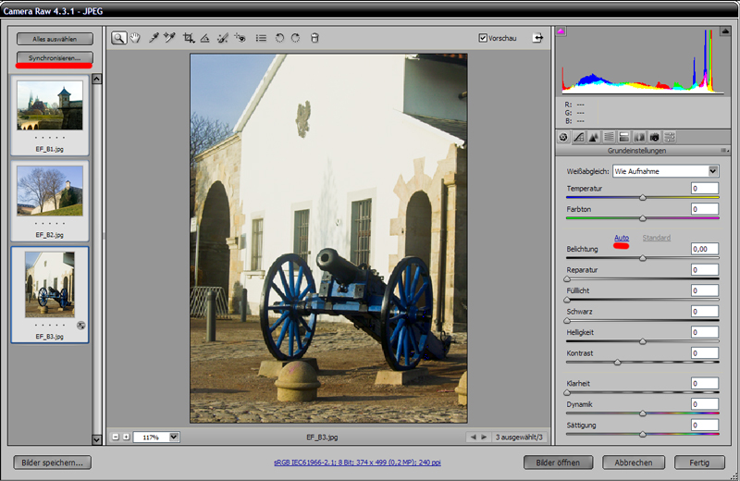Choose the Straighten tool
The height and width of the screenshot is (481, 740).
(x=205, y=38)
